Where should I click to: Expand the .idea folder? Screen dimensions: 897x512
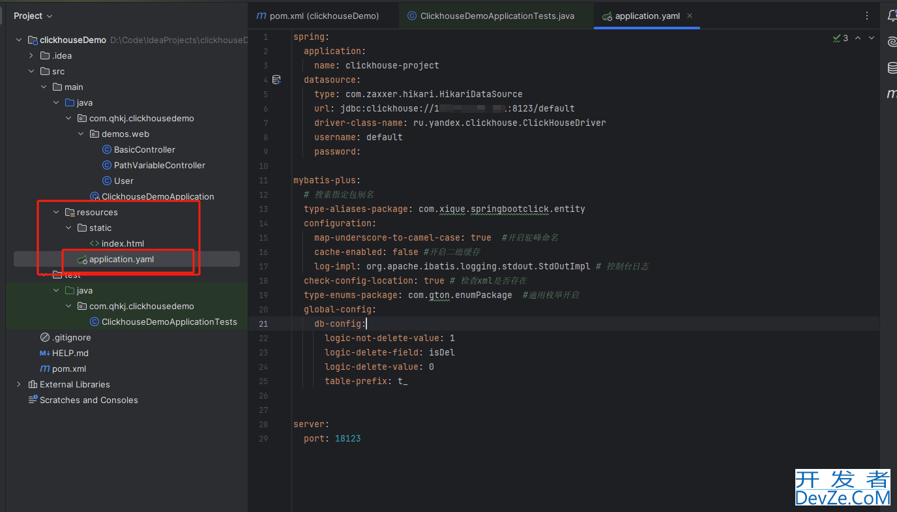[31, 55]
